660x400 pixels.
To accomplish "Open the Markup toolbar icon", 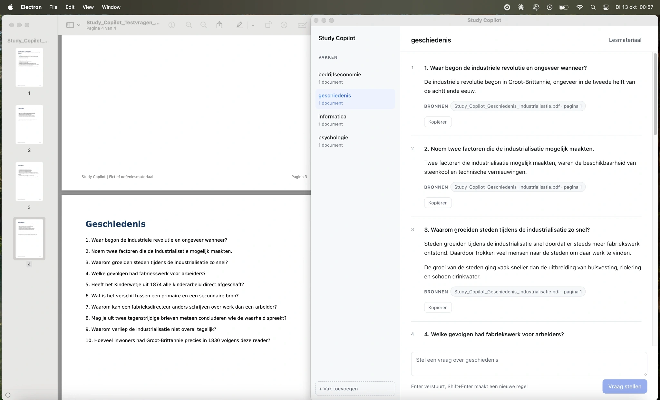I will click(284, 25).
